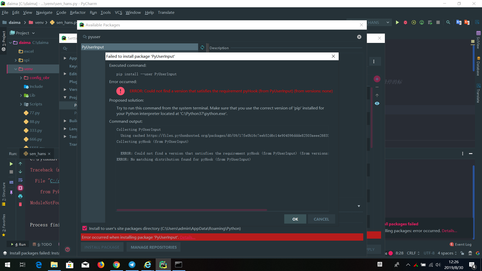Click the command output horizontal scrollbar
The image size is (482, 271).
[192, 210]
